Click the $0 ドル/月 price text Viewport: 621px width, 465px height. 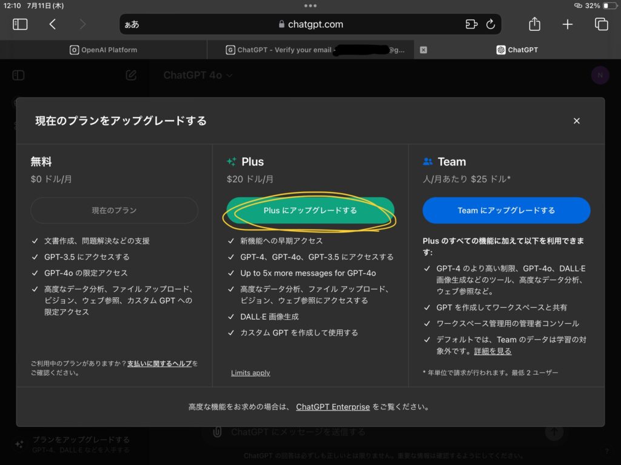point(52,179)
